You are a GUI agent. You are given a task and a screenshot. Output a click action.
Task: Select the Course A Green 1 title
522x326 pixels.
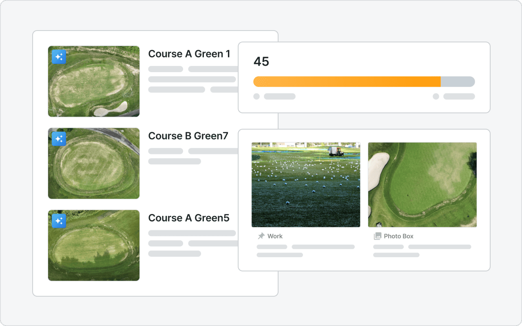pyautogui.click(x=189, y=54)
